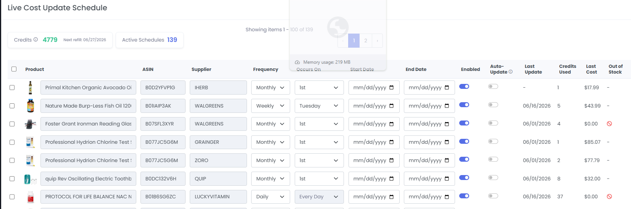This screenshot has height=209, width=631.
Task: Select the quip Toothbrush row checkbox
Action: click(x=12, y=178)
